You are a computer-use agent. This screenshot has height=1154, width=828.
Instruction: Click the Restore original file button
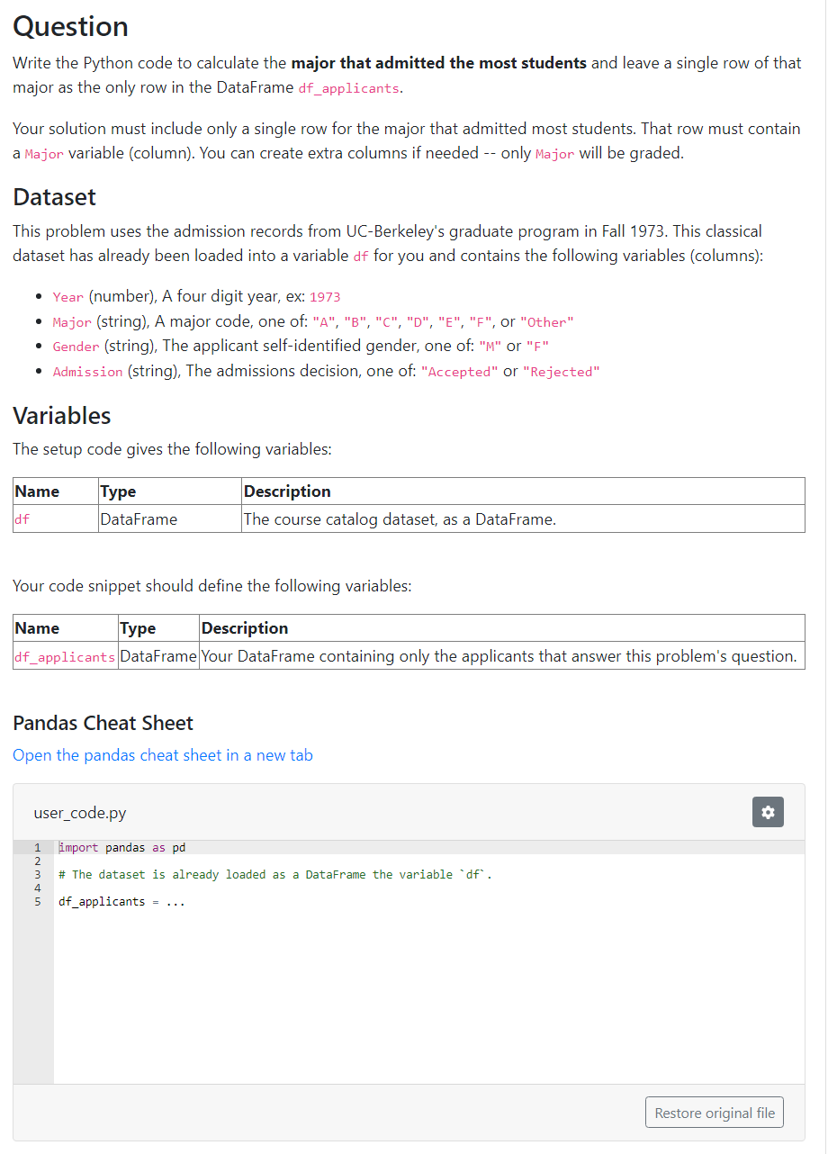click(714, 1112)
